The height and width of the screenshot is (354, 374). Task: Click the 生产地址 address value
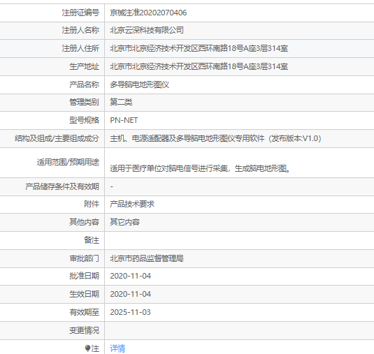click(199, 66)
